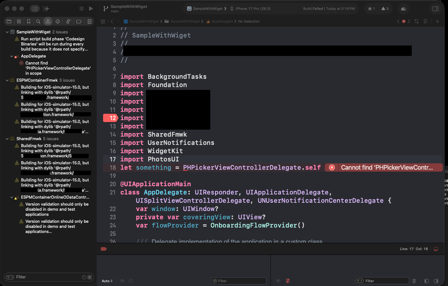Select the 'Cannot find PHPickerViewControllerDelegate' issue
The width and height of the screenshot is (448, 286).
[58, 68]
